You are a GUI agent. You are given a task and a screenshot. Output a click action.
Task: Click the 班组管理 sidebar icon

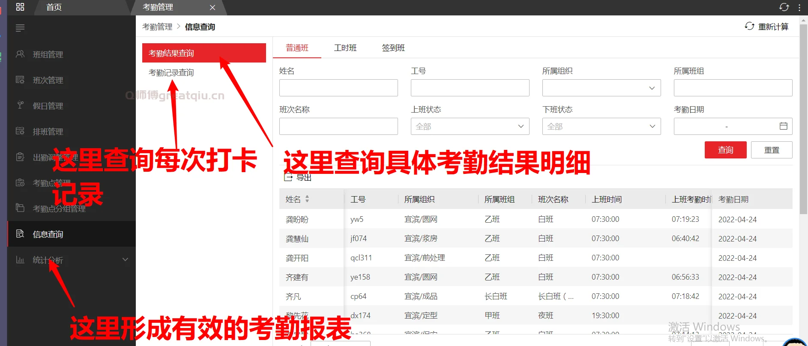[x=20, y=54]
